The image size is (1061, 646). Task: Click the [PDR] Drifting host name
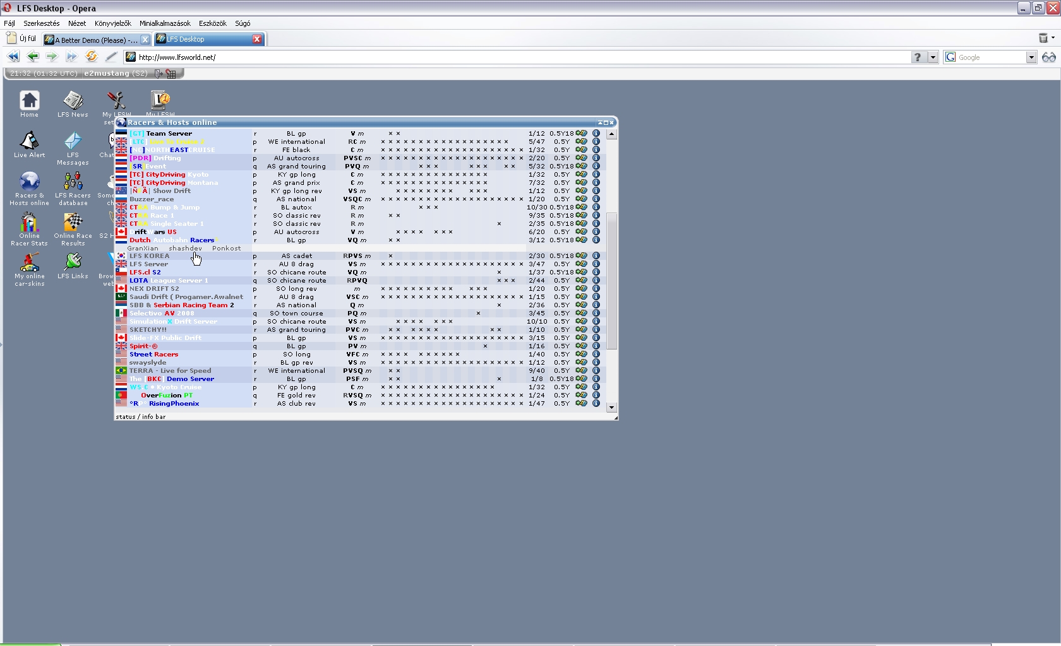coord(155,158)
